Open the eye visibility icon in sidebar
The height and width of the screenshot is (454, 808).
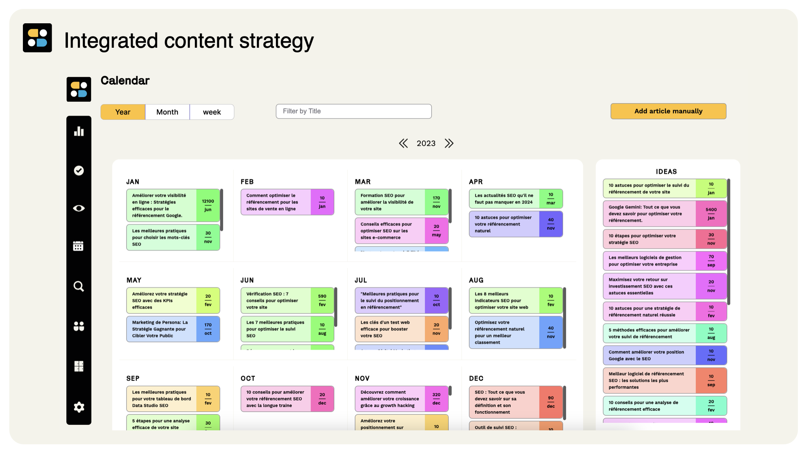coord(79,208)
